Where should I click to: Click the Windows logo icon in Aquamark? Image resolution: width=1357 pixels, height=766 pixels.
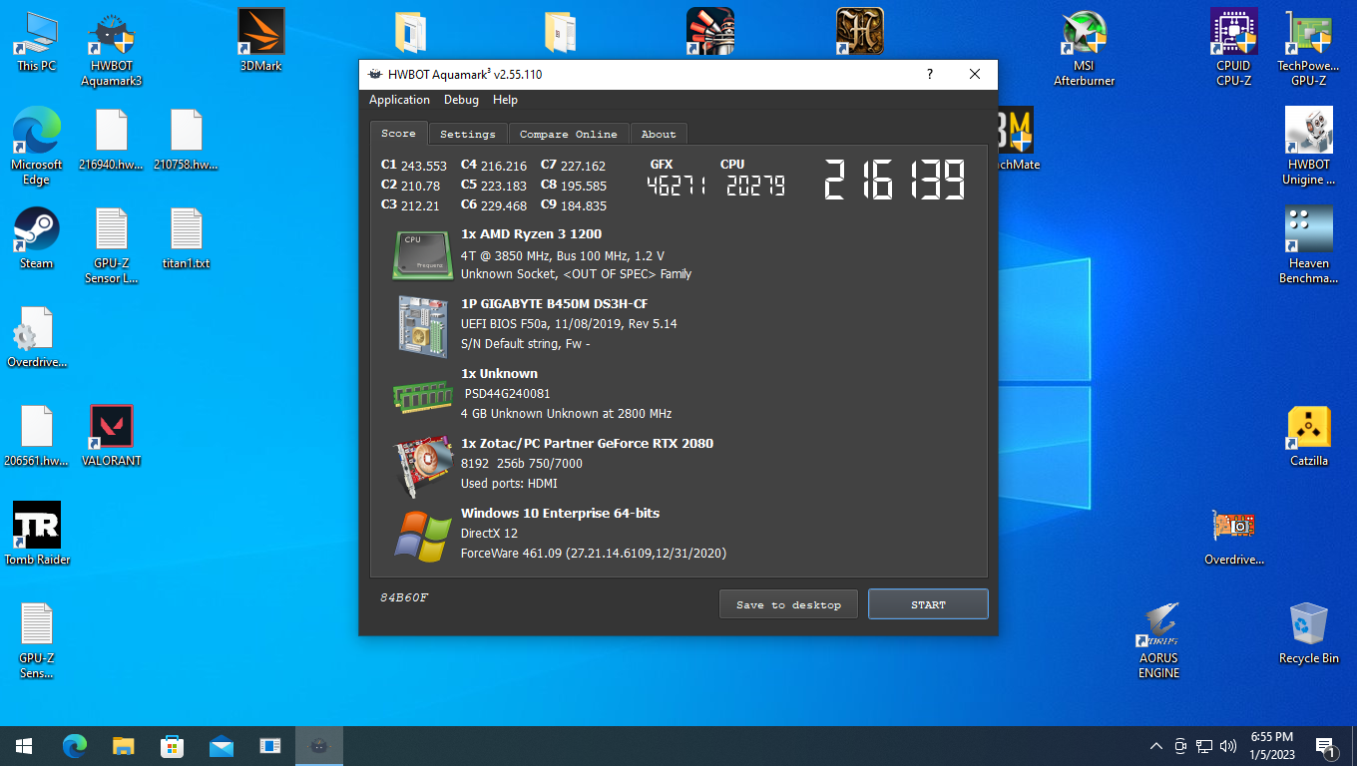coord(423,536)
